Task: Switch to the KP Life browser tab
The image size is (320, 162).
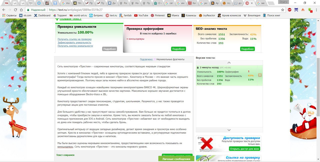Action: coord(192,3)
